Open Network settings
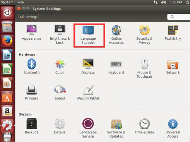 pyautogui.click(x=173, y=67)
